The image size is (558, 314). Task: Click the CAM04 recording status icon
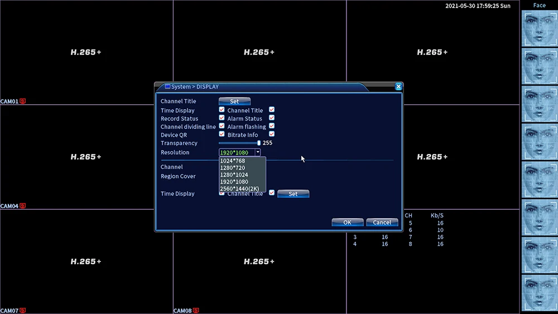[x=23, y=206]
